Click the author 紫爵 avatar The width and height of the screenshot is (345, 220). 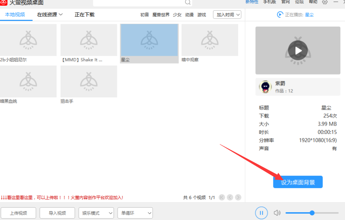265,87
